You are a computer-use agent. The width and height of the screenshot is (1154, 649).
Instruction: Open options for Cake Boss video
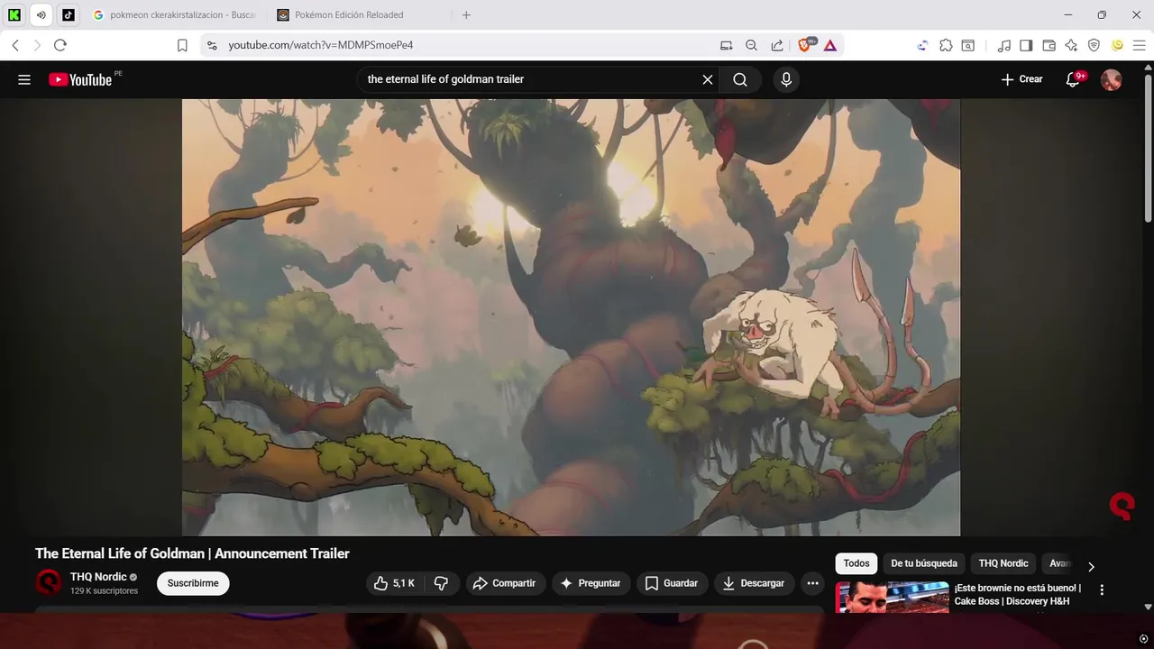pyautogui.click(x=1102, y=590)
